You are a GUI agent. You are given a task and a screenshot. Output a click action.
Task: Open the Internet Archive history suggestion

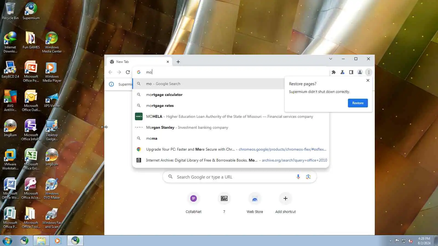tap(231, 160)
